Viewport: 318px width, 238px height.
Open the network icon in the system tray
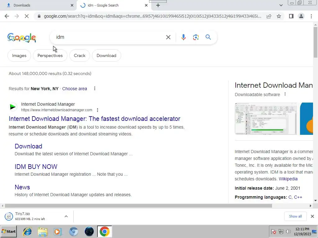pyautogui.click(x=281, y=231)
